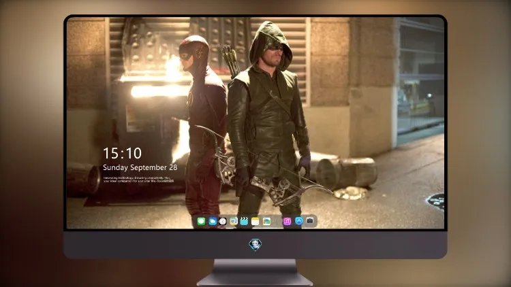The width and height of the screenshot is (511, 287).
Task: Launch the Videos clapperboard app in dock
Action: (244, 221)
